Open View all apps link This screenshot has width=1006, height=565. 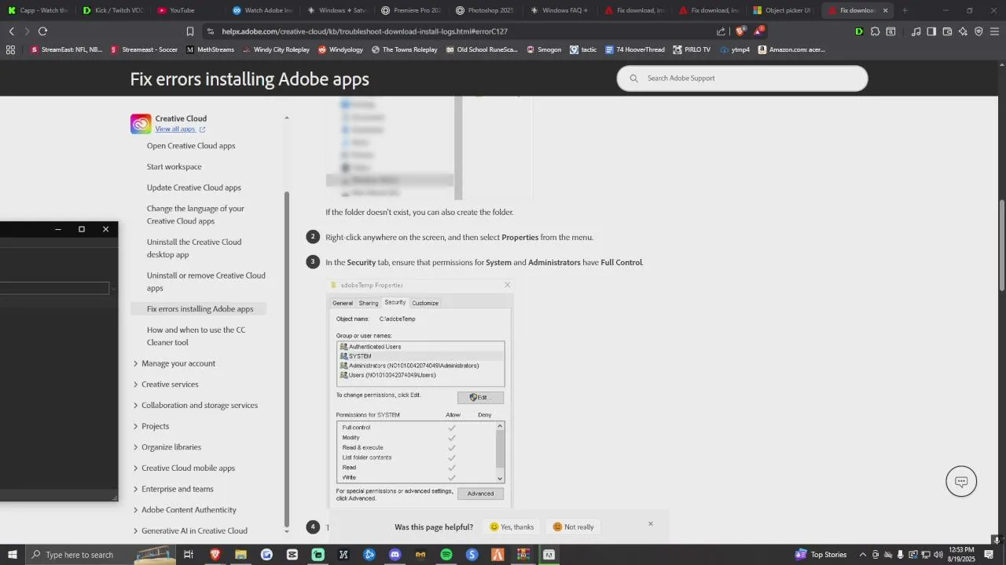[180, 129]
